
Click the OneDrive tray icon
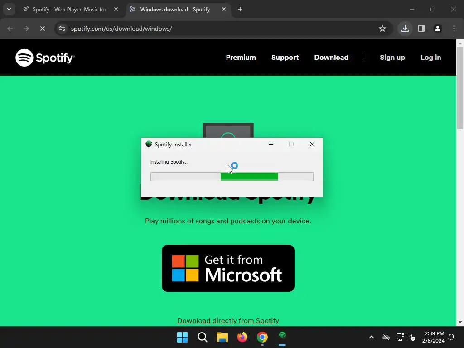(386, 337)
